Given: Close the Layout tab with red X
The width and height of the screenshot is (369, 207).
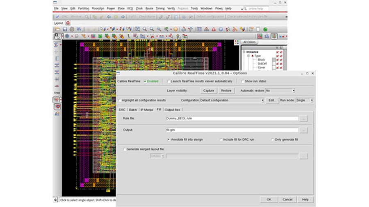Looking at the screenshot, I should tap(68, 23).
